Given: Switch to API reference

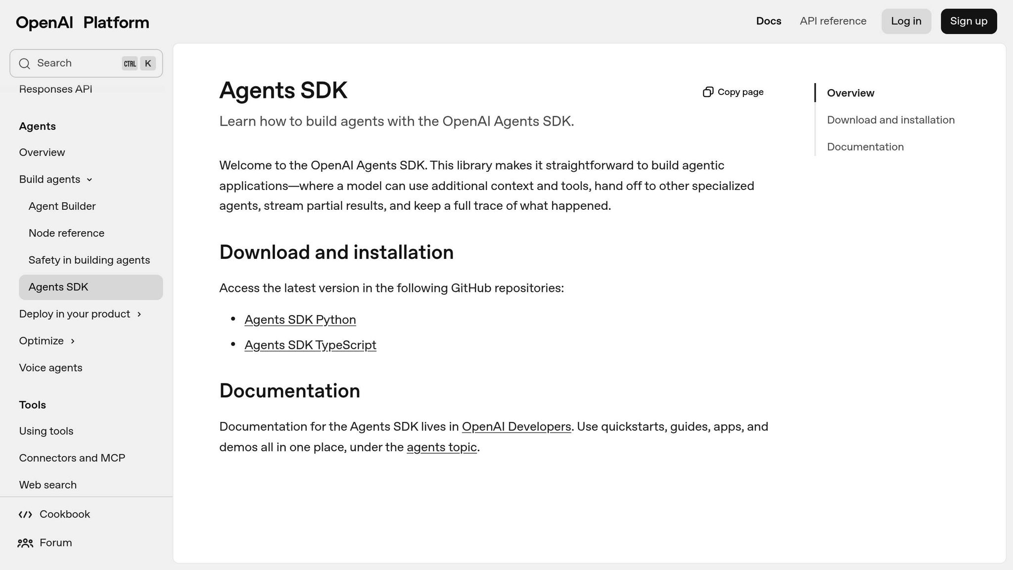Looking at the screenshot, I should [x=833, y=21].
